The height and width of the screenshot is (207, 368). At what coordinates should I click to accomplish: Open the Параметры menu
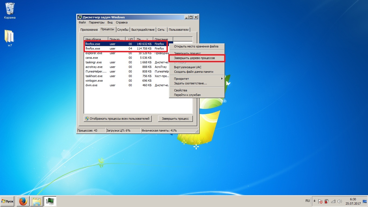click(96, 22)
